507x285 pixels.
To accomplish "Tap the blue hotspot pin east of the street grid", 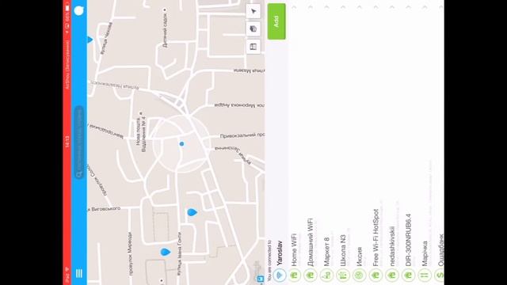I will pos(192,212).
